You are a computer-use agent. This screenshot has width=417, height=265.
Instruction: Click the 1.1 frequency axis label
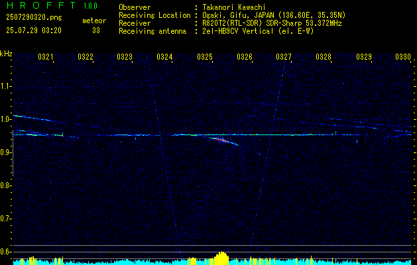tap(5, 86)
